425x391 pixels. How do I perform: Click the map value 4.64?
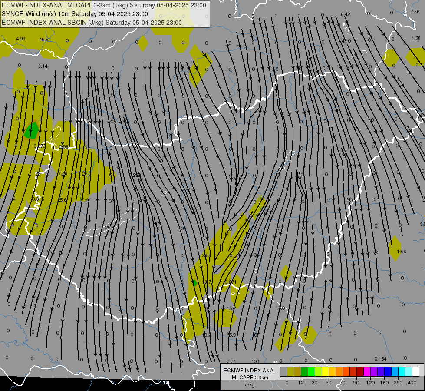[329, 281]
